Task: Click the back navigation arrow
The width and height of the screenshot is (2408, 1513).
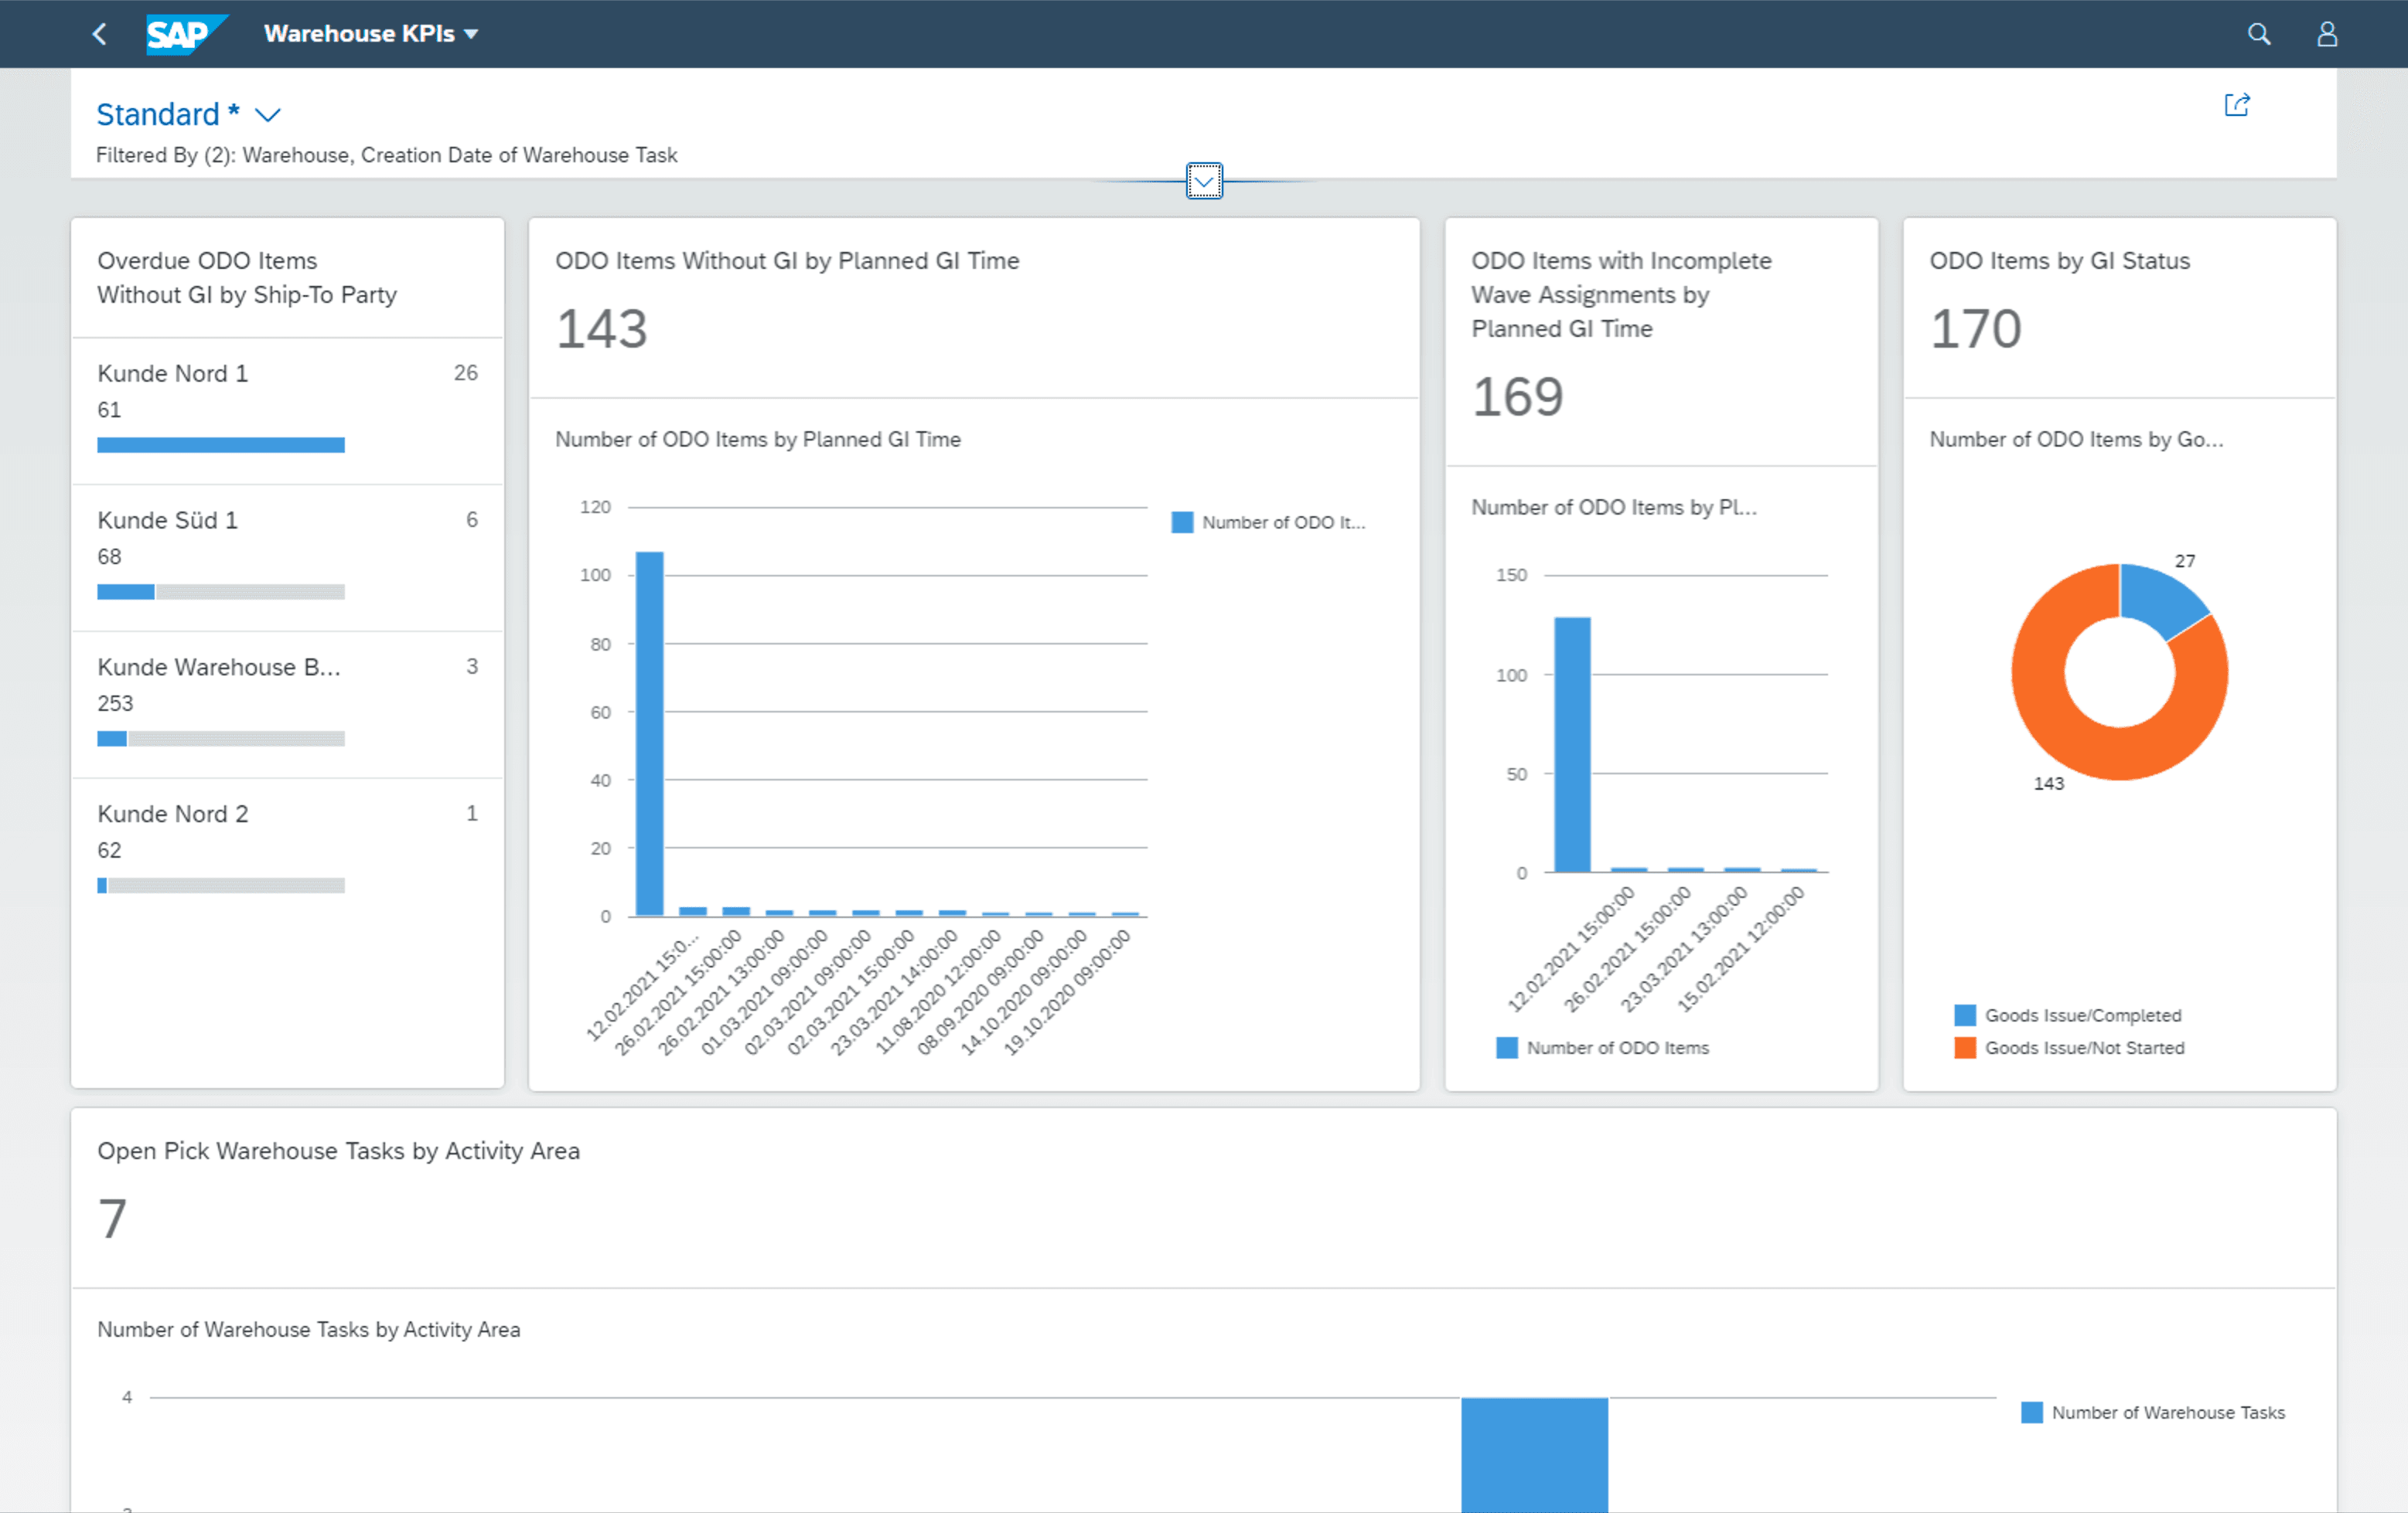Action: 99,34
